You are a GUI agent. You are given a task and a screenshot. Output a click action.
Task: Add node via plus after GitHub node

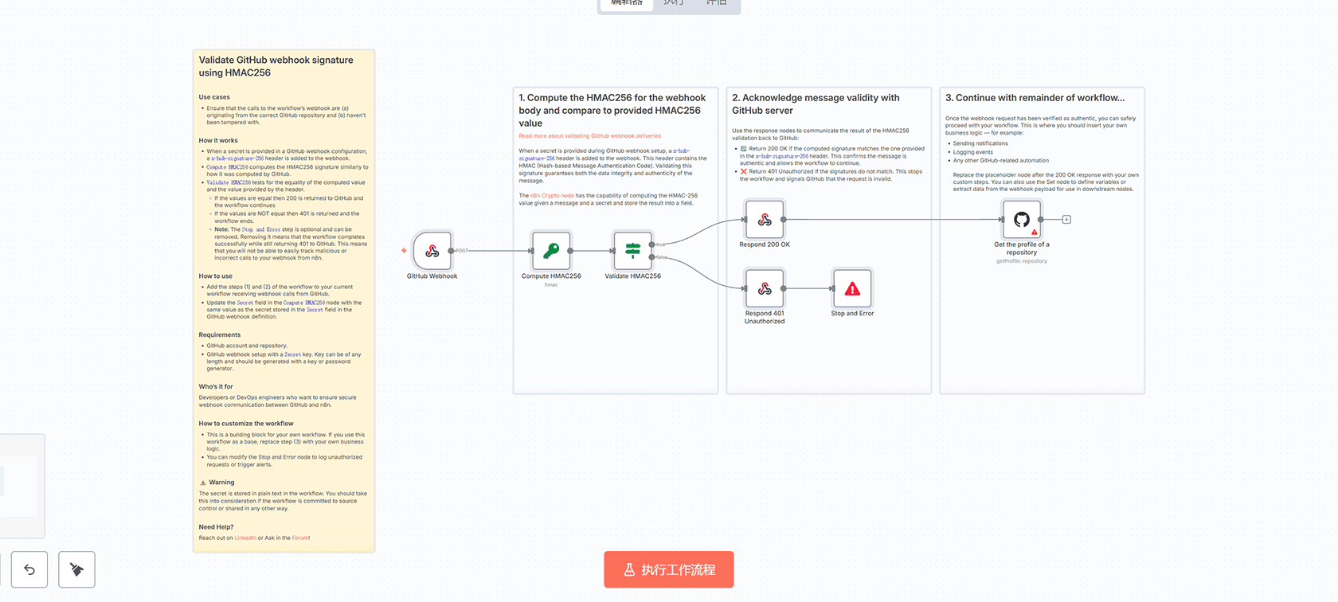click(1066, 220)
